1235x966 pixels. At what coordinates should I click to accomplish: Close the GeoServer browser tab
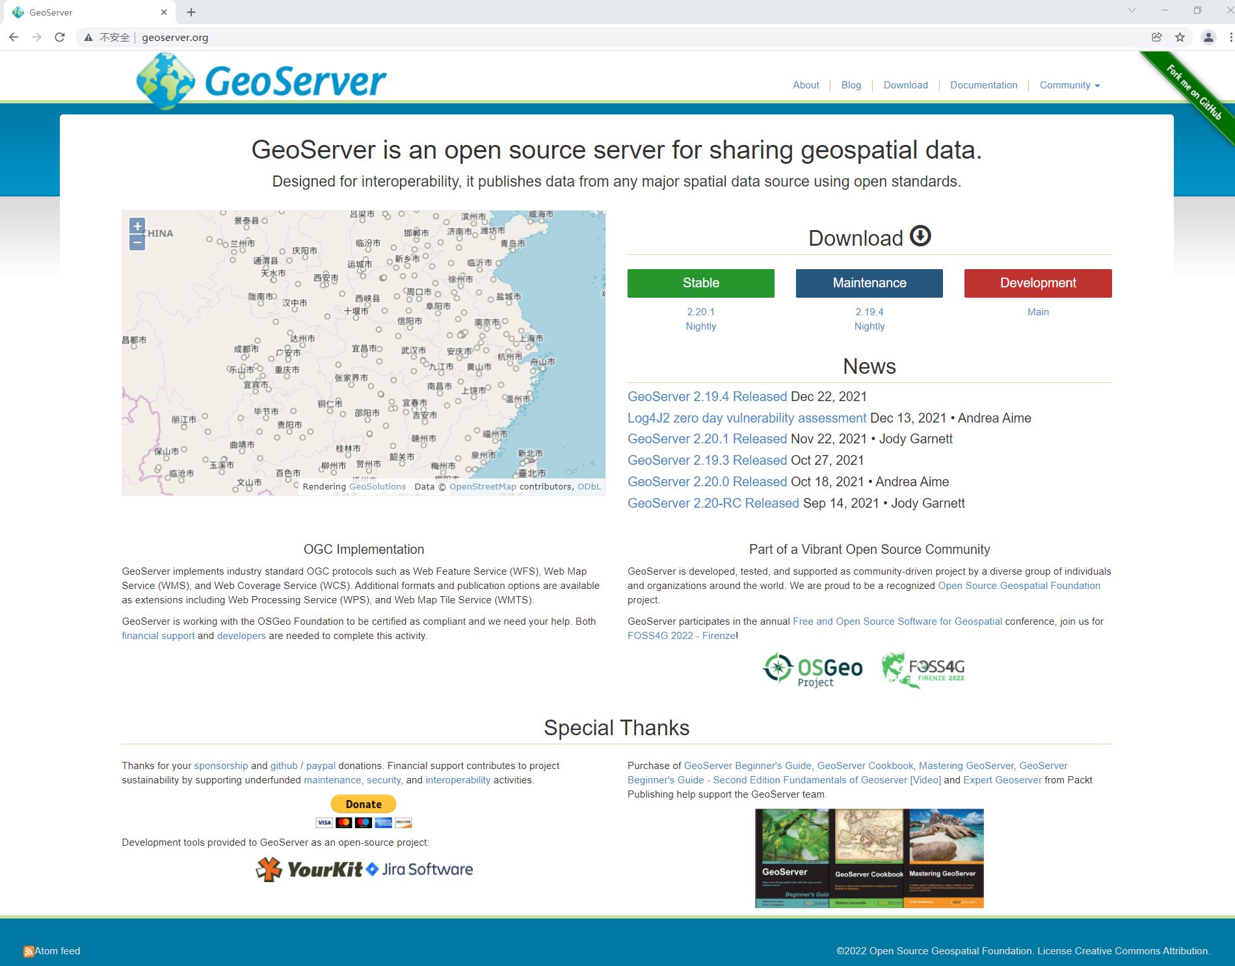[x=164, y=12]
